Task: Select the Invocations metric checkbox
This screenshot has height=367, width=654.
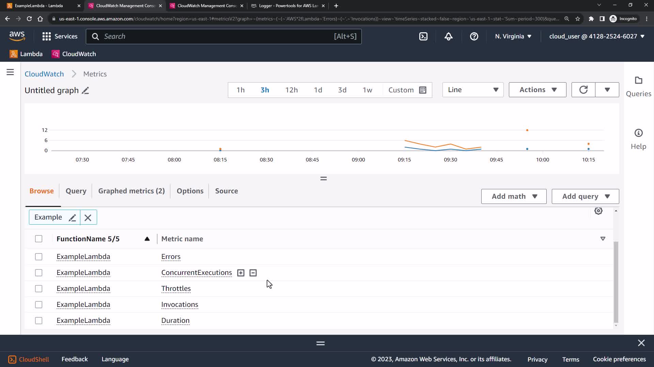Action: [39, 304]
